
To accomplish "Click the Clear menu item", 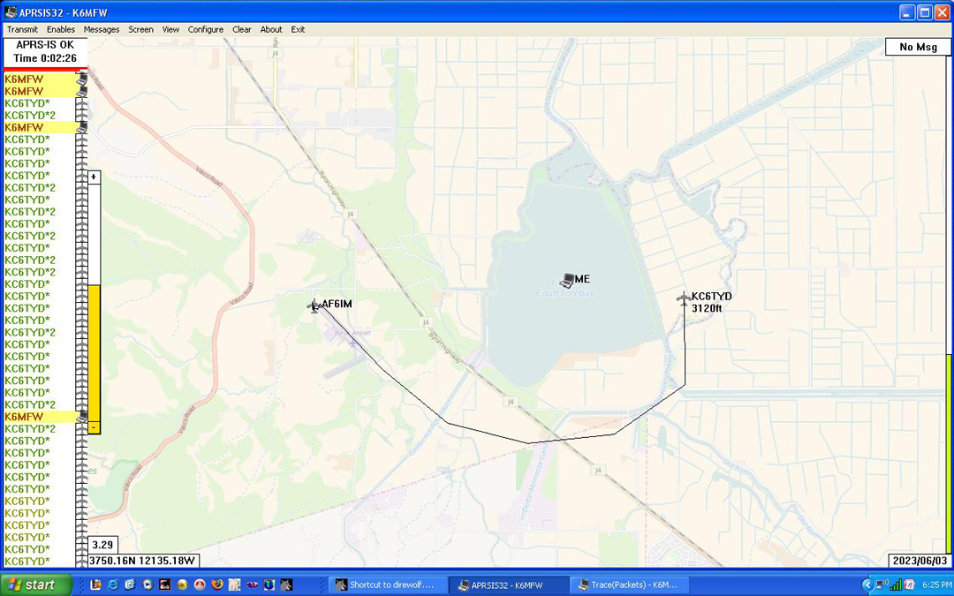I will pyautogui.click(x=242, y=29).
